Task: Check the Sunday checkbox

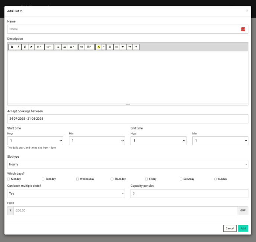Action: 215,179
